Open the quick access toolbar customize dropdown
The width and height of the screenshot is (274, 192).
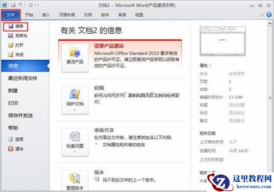point(38,5)
